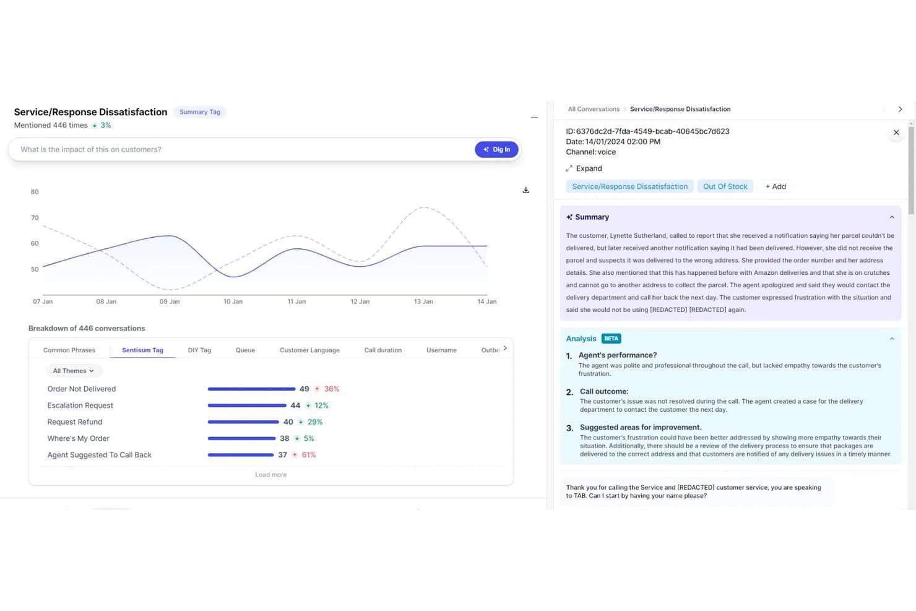
Task: Download the trend chart data
Action: click(x=525, y=190)
